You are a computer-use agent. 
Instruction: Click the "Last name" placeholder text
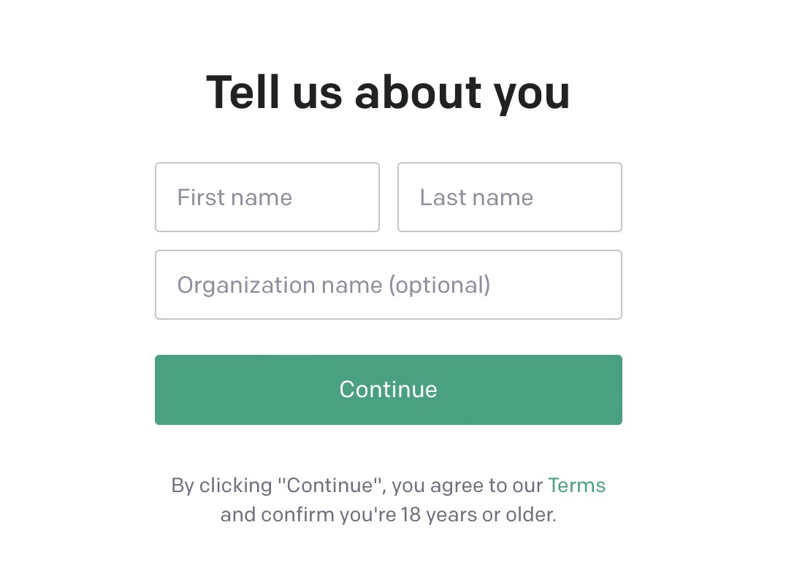pyautogui.click(x=476, y=197)
